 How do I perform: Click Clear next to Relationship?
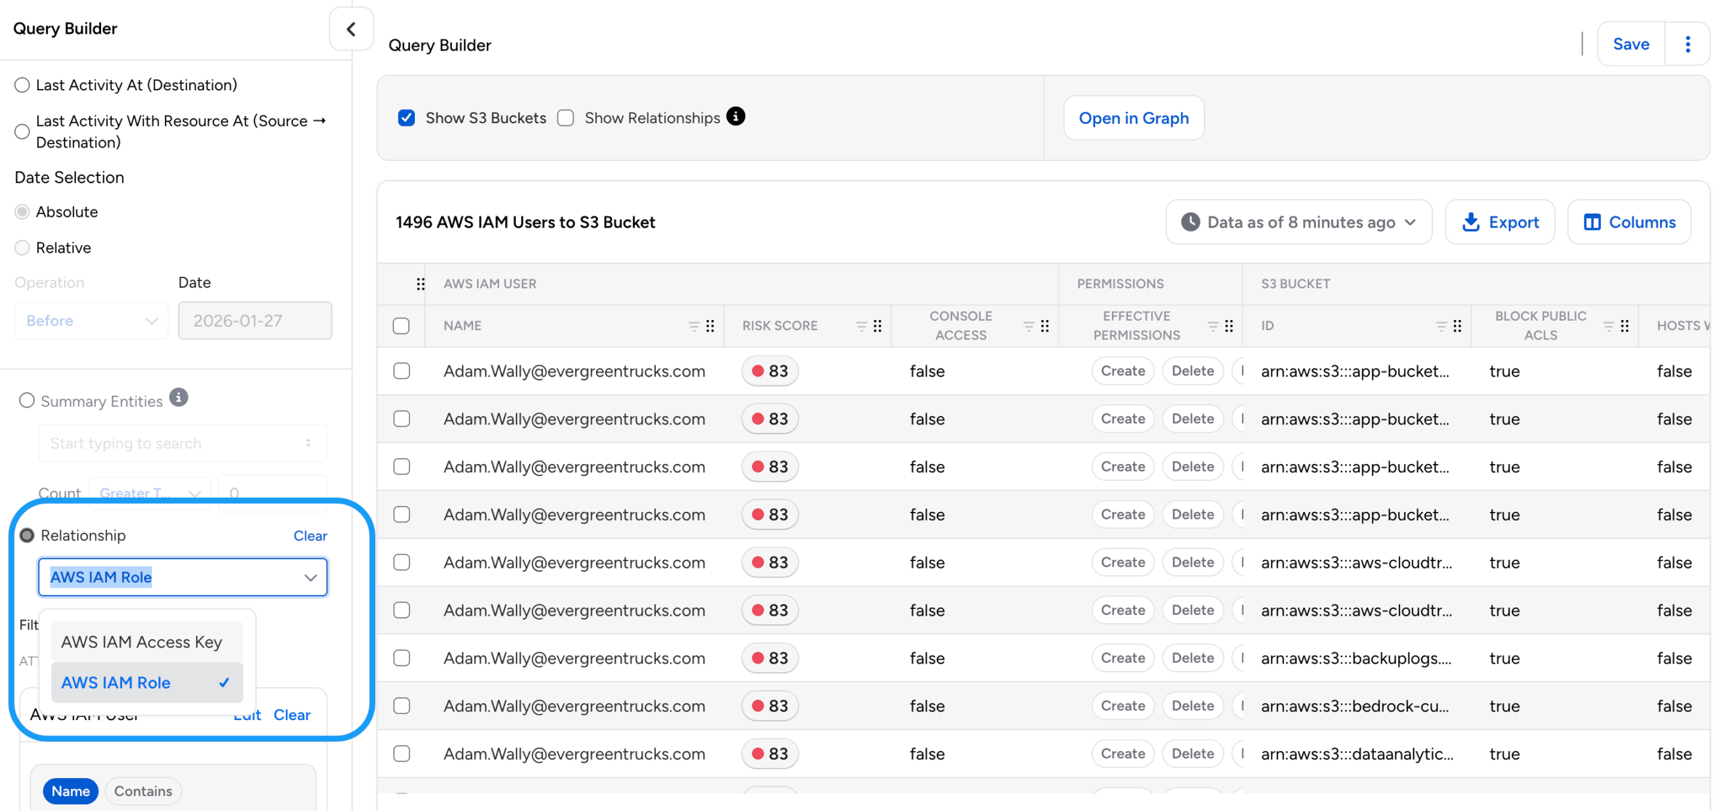(310, 536)
